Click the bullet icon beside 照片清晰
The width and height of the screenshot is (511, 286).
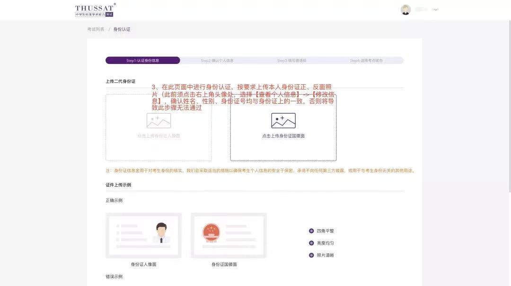tap(311, 255)
